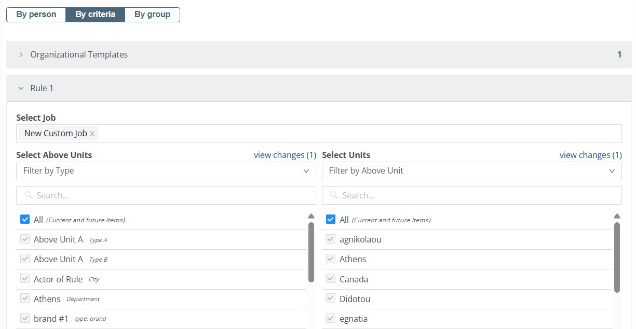This screenshot has width=636, height=329.
Task: Expand the Organizational Templates section
Action: click(21, 54)
